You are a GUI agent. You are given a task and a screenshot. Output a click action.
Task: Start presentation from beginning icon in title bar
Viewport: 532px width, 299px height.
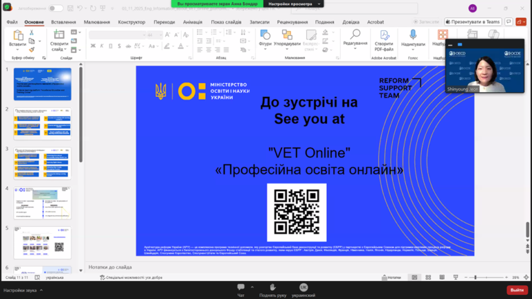point(103,8)
